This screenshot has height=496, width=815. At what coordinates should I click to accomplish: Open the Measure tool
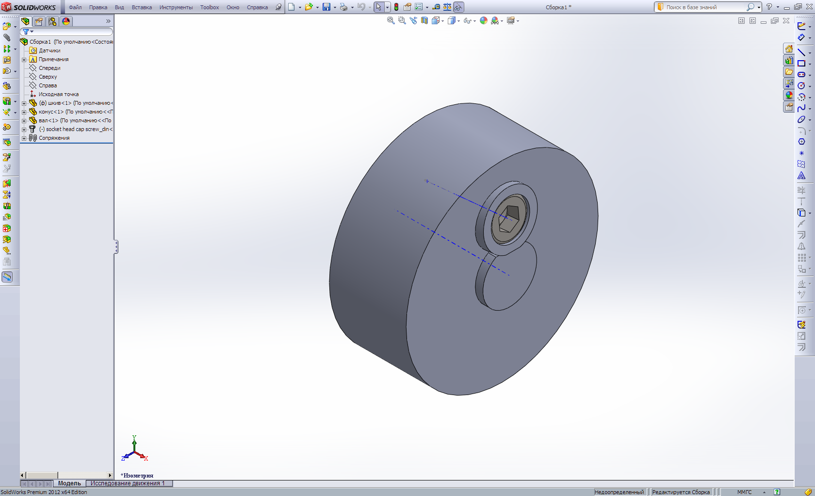tap(436, 7)
